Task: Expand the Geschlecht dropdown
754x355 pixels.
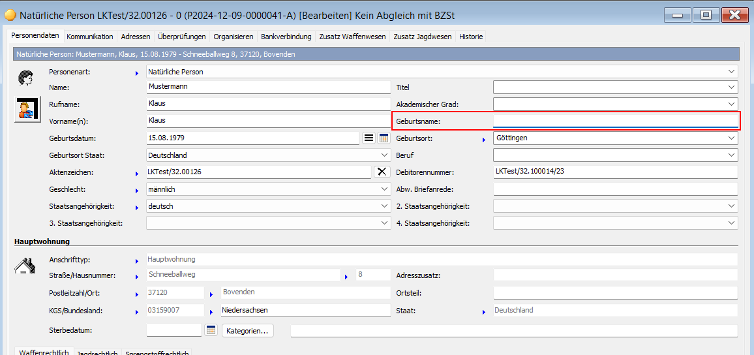Action: point(384,189)
